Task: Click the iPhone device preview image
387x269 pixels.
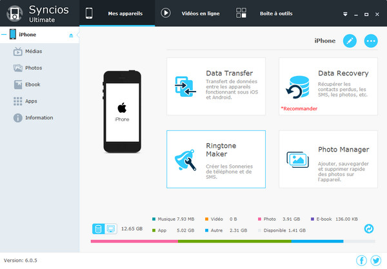Action: pos(122,112)
